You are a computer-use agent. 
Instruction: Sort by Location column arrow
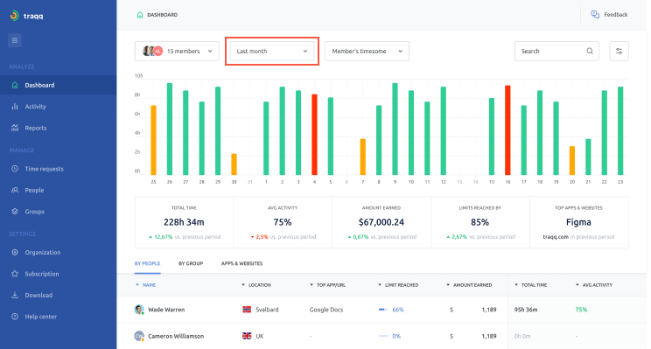243,284
